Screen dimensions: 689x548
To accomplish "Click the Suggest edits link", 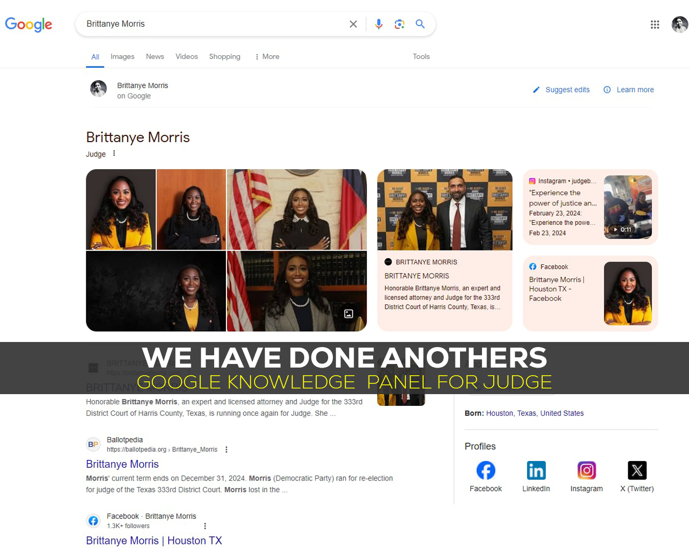I will pyautogui.click(x=561, y=90).
